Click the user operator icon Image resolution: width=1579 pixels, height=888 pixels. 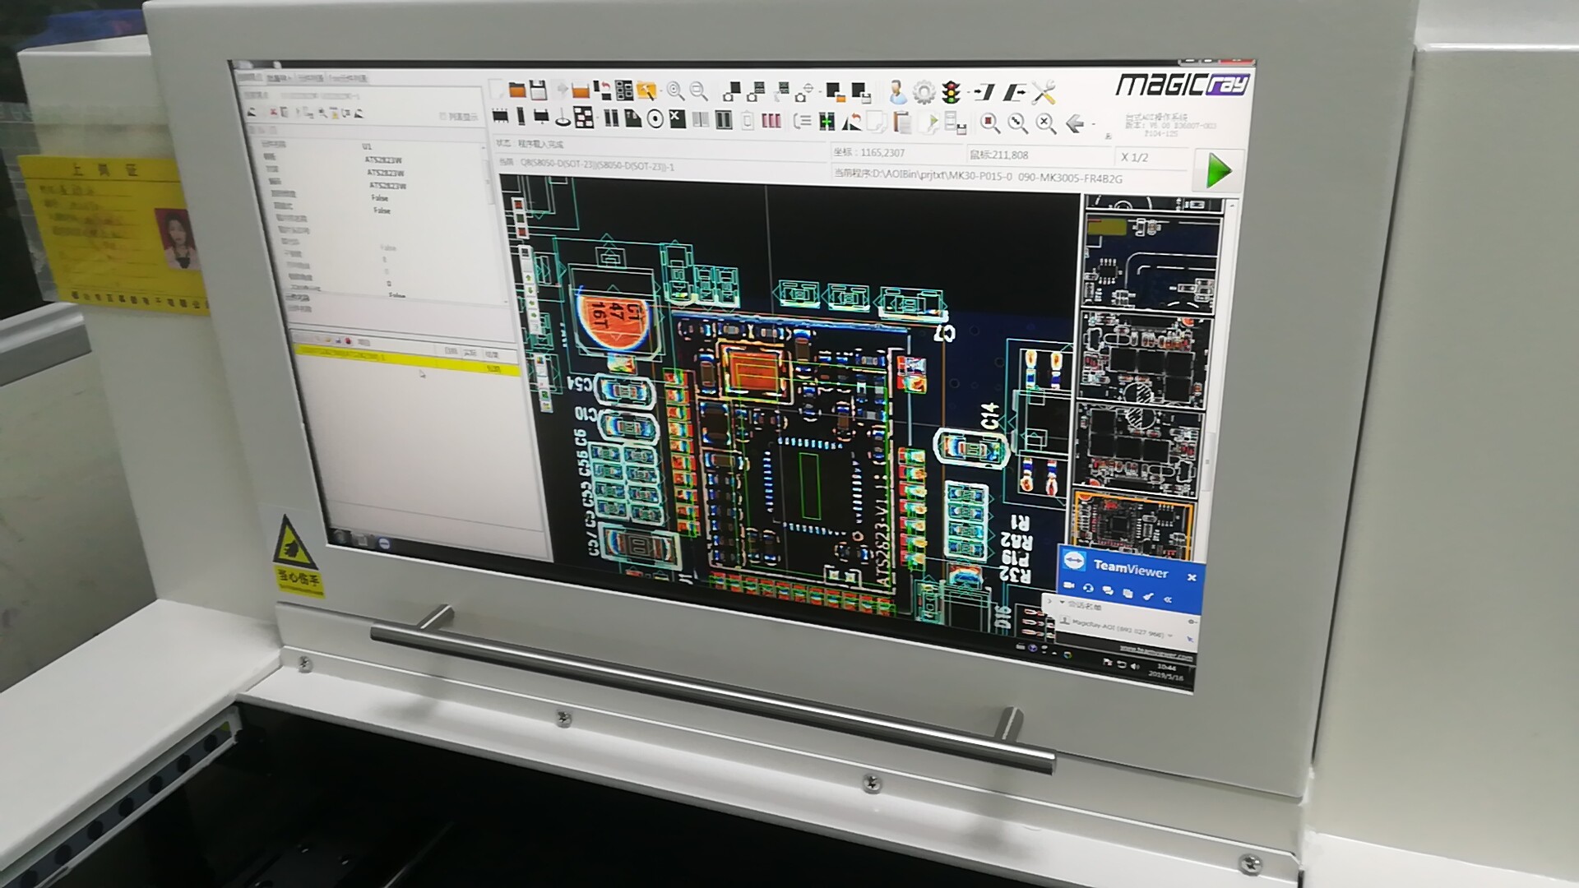pyautogui.click(x=897, y=92)
